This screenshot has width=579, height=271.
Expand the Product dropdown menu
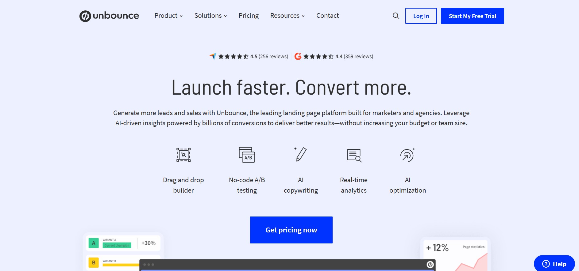(x=168, y=16)
